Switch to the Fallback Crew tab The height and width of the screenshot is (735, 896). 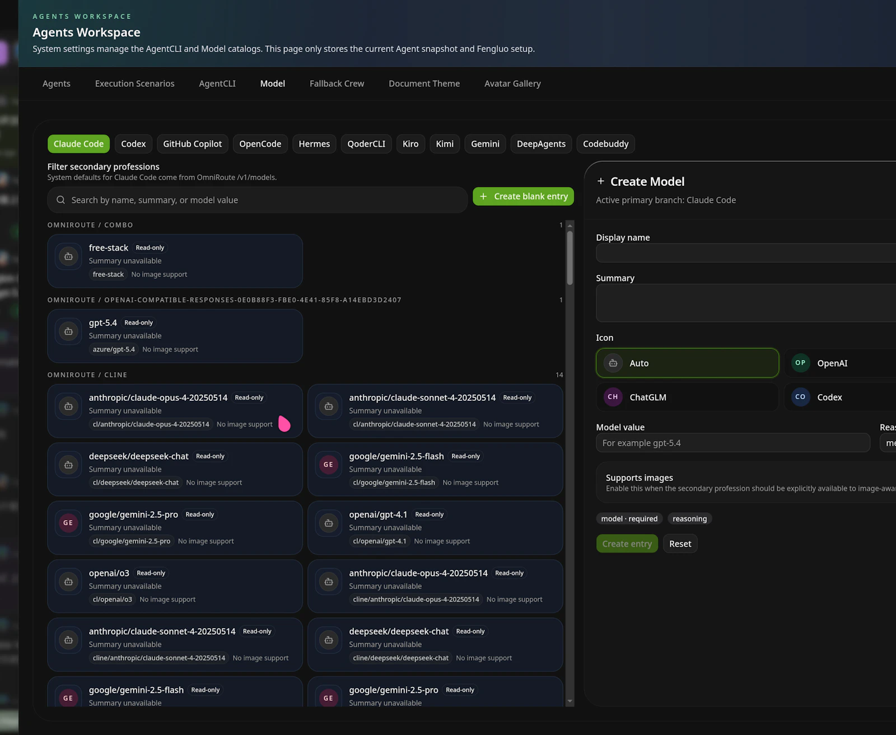[x=336, y=83]
